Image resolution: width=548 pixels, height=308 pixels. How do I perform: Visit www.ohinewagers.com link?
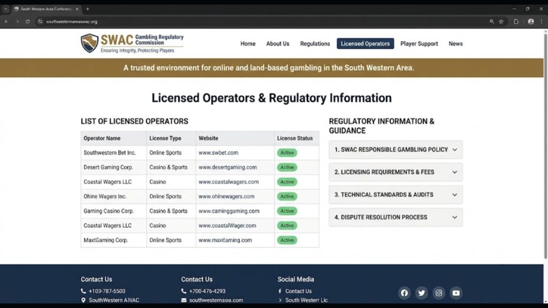pos(226,197)
